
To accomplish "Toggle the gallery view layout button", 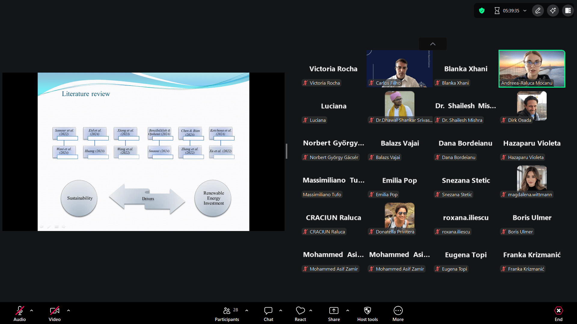I will tap(568, 11).
